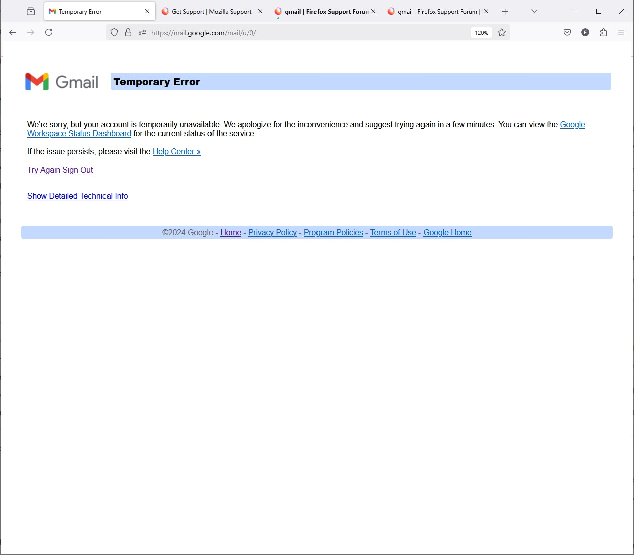The width and height of the screenshot is (634, 555).
Task: Click Try Again link
Action: pos(44,170)
